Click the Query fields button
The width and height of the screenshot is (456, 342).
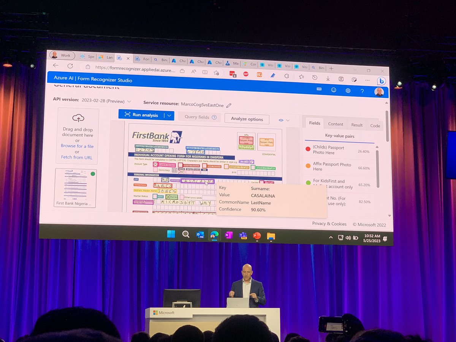pos(200,117)
